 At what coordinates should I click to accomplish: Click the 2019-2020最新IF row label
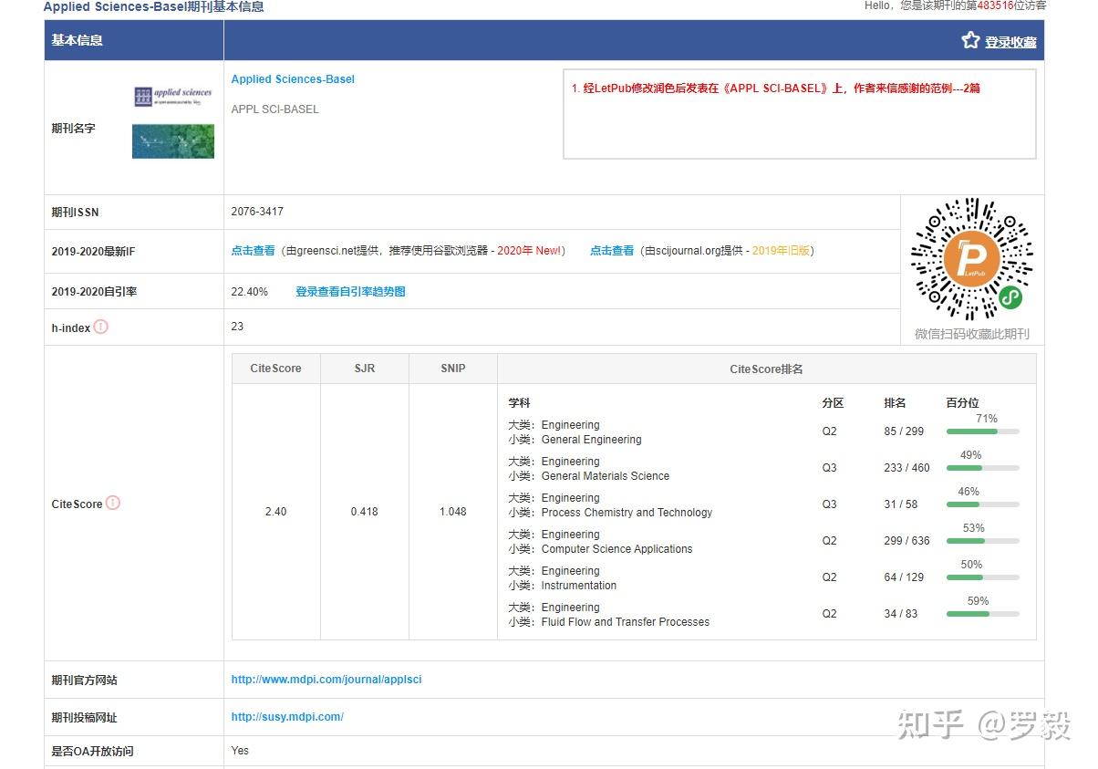93,252
